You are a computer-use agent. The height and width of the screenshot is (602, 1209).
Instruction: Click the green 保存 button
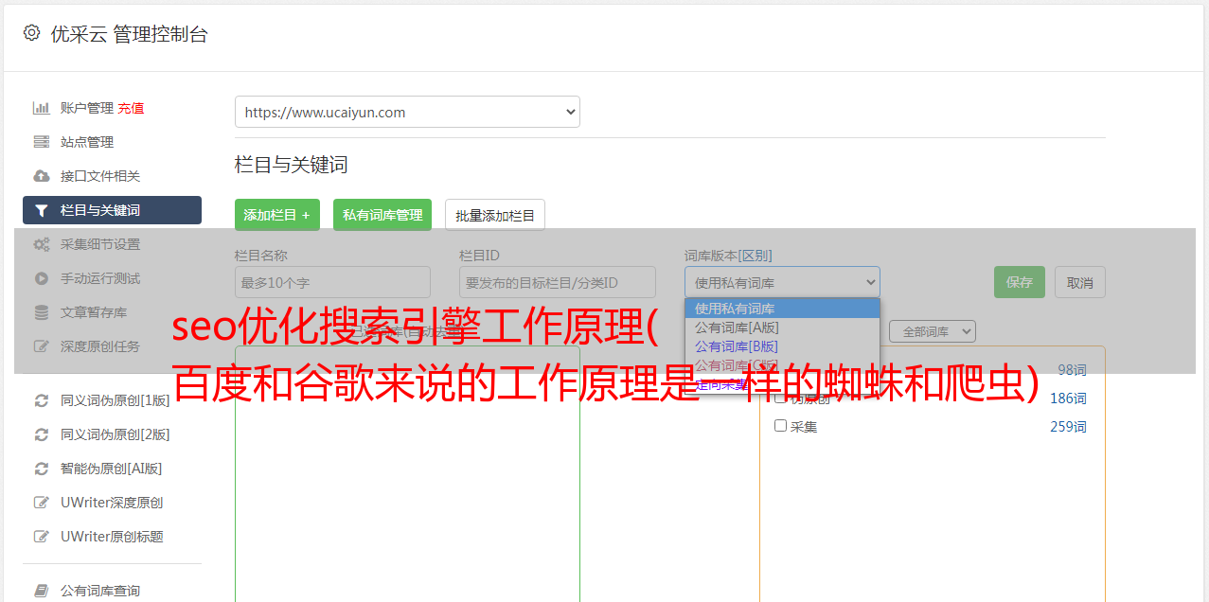click(1020, 282)
